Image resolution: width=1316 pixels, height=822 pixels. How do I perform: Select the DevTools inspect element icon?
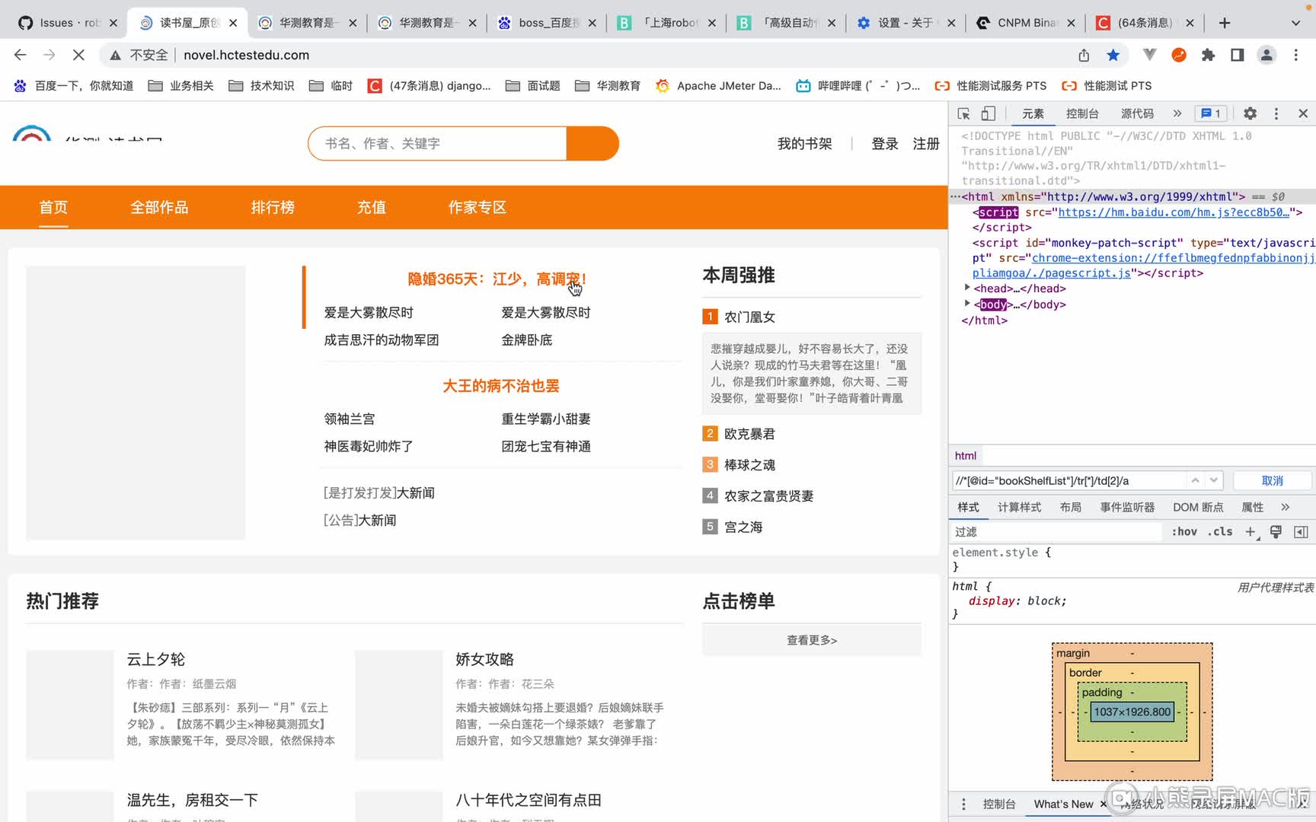(963, 113)
